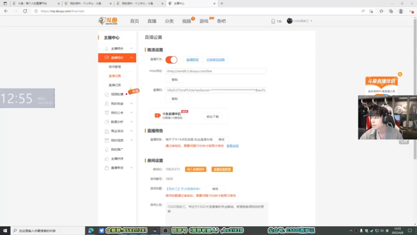
Task: Click the orange 进入直播房间 button
Action: (195, 169)
